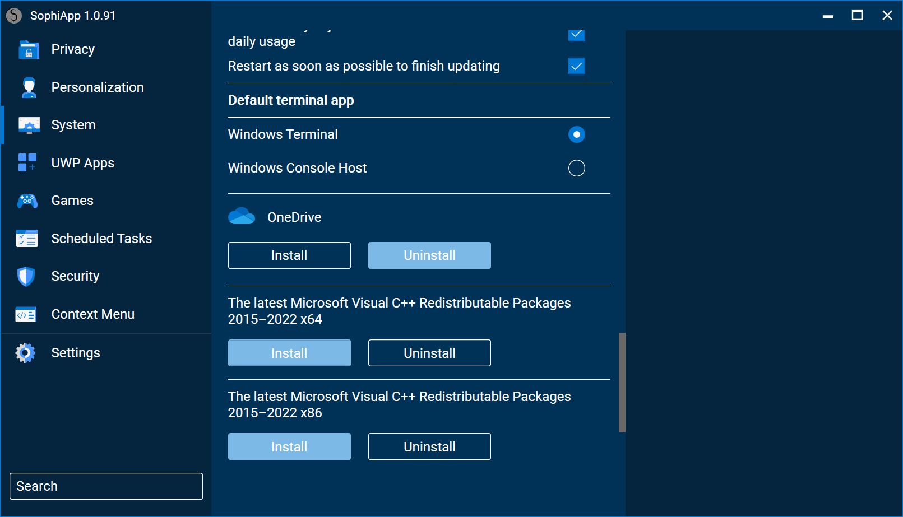This screenshot has height=517, width=903.
Task: Click the Games controller icon
Action: point(27,201)
